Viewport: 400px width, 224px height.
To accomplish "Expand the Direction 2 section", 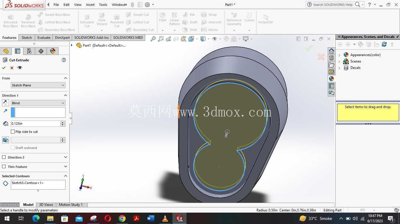I will tap(66, 157).
